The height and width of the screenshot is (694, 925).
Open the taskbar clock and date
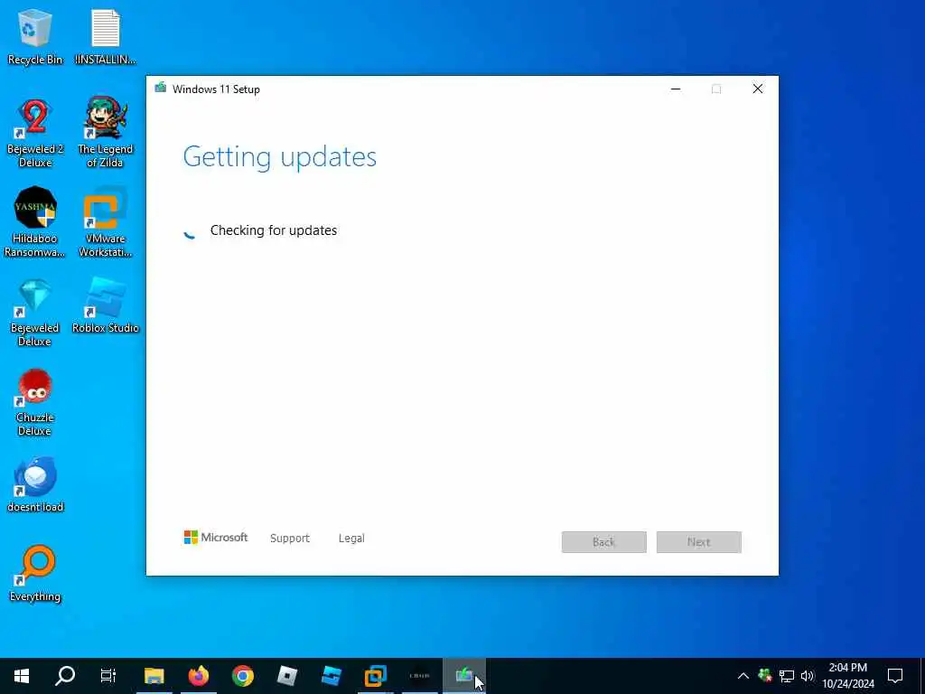pyautogui.click(x=848, y=676)
